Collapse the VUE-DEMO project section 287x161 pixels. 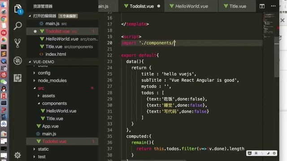pyautogui.click(x=30, y=62)
